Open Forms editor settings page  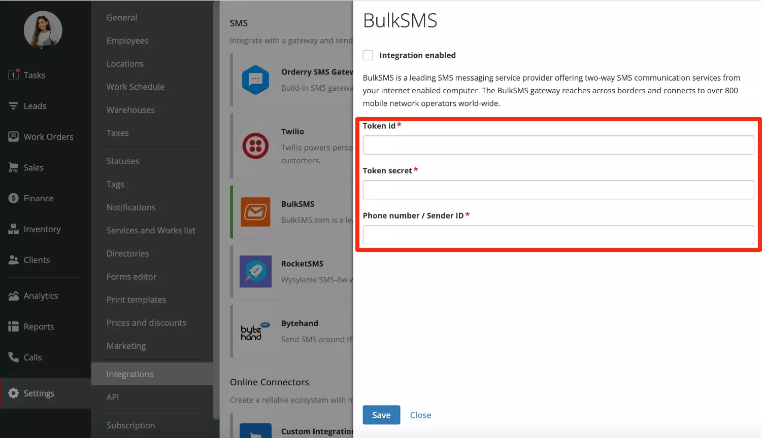[x=131, y=277]
